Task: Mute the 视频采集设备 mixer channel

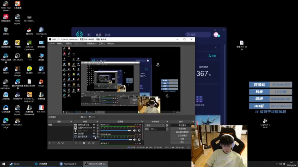Action: pos(135,140)
